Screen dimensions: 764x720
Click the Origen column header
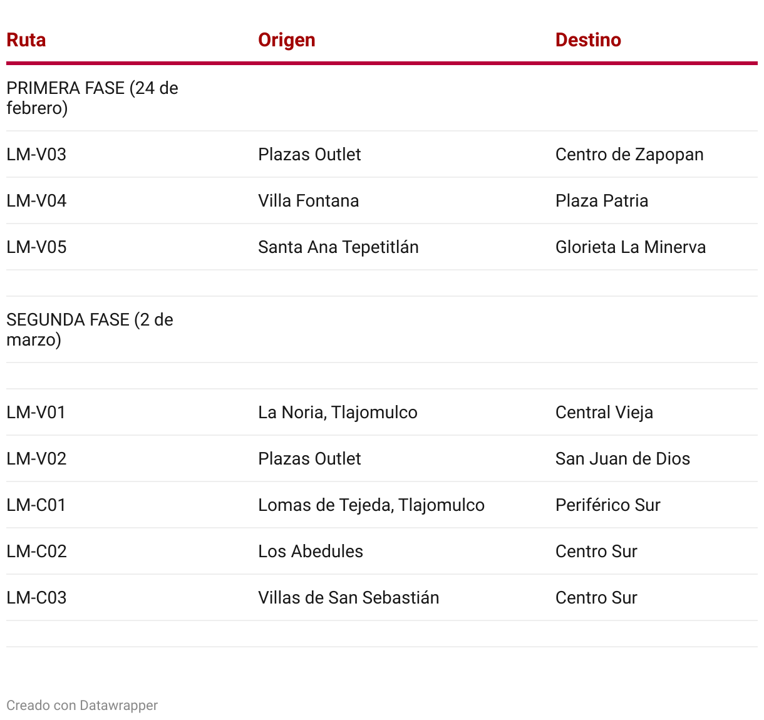coord(287,40)
